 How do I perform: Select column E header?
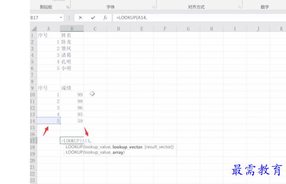tap(142, 29)
